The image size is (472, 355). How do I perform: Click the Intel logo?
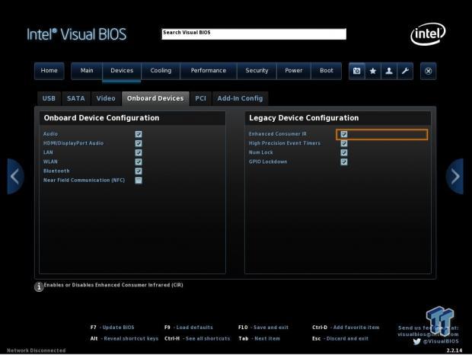coord(428,34)
